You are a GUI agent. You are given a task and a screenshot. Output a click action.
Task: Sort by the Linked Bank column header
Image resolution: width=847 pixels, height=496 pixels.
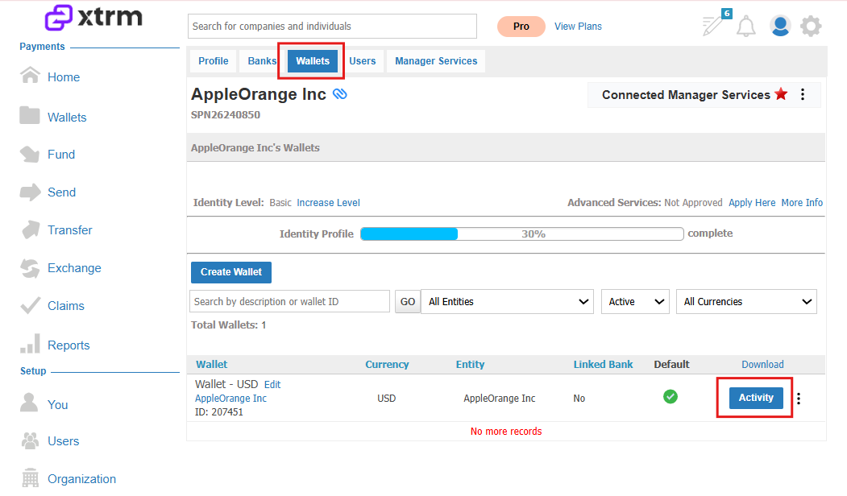point(603,365)
